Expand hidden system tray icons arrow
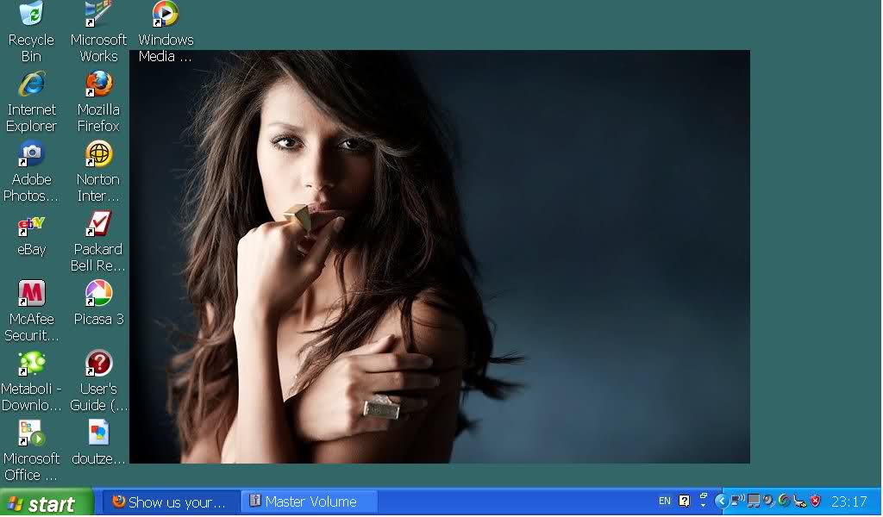883x517 pixels. (x=722, y=501)
